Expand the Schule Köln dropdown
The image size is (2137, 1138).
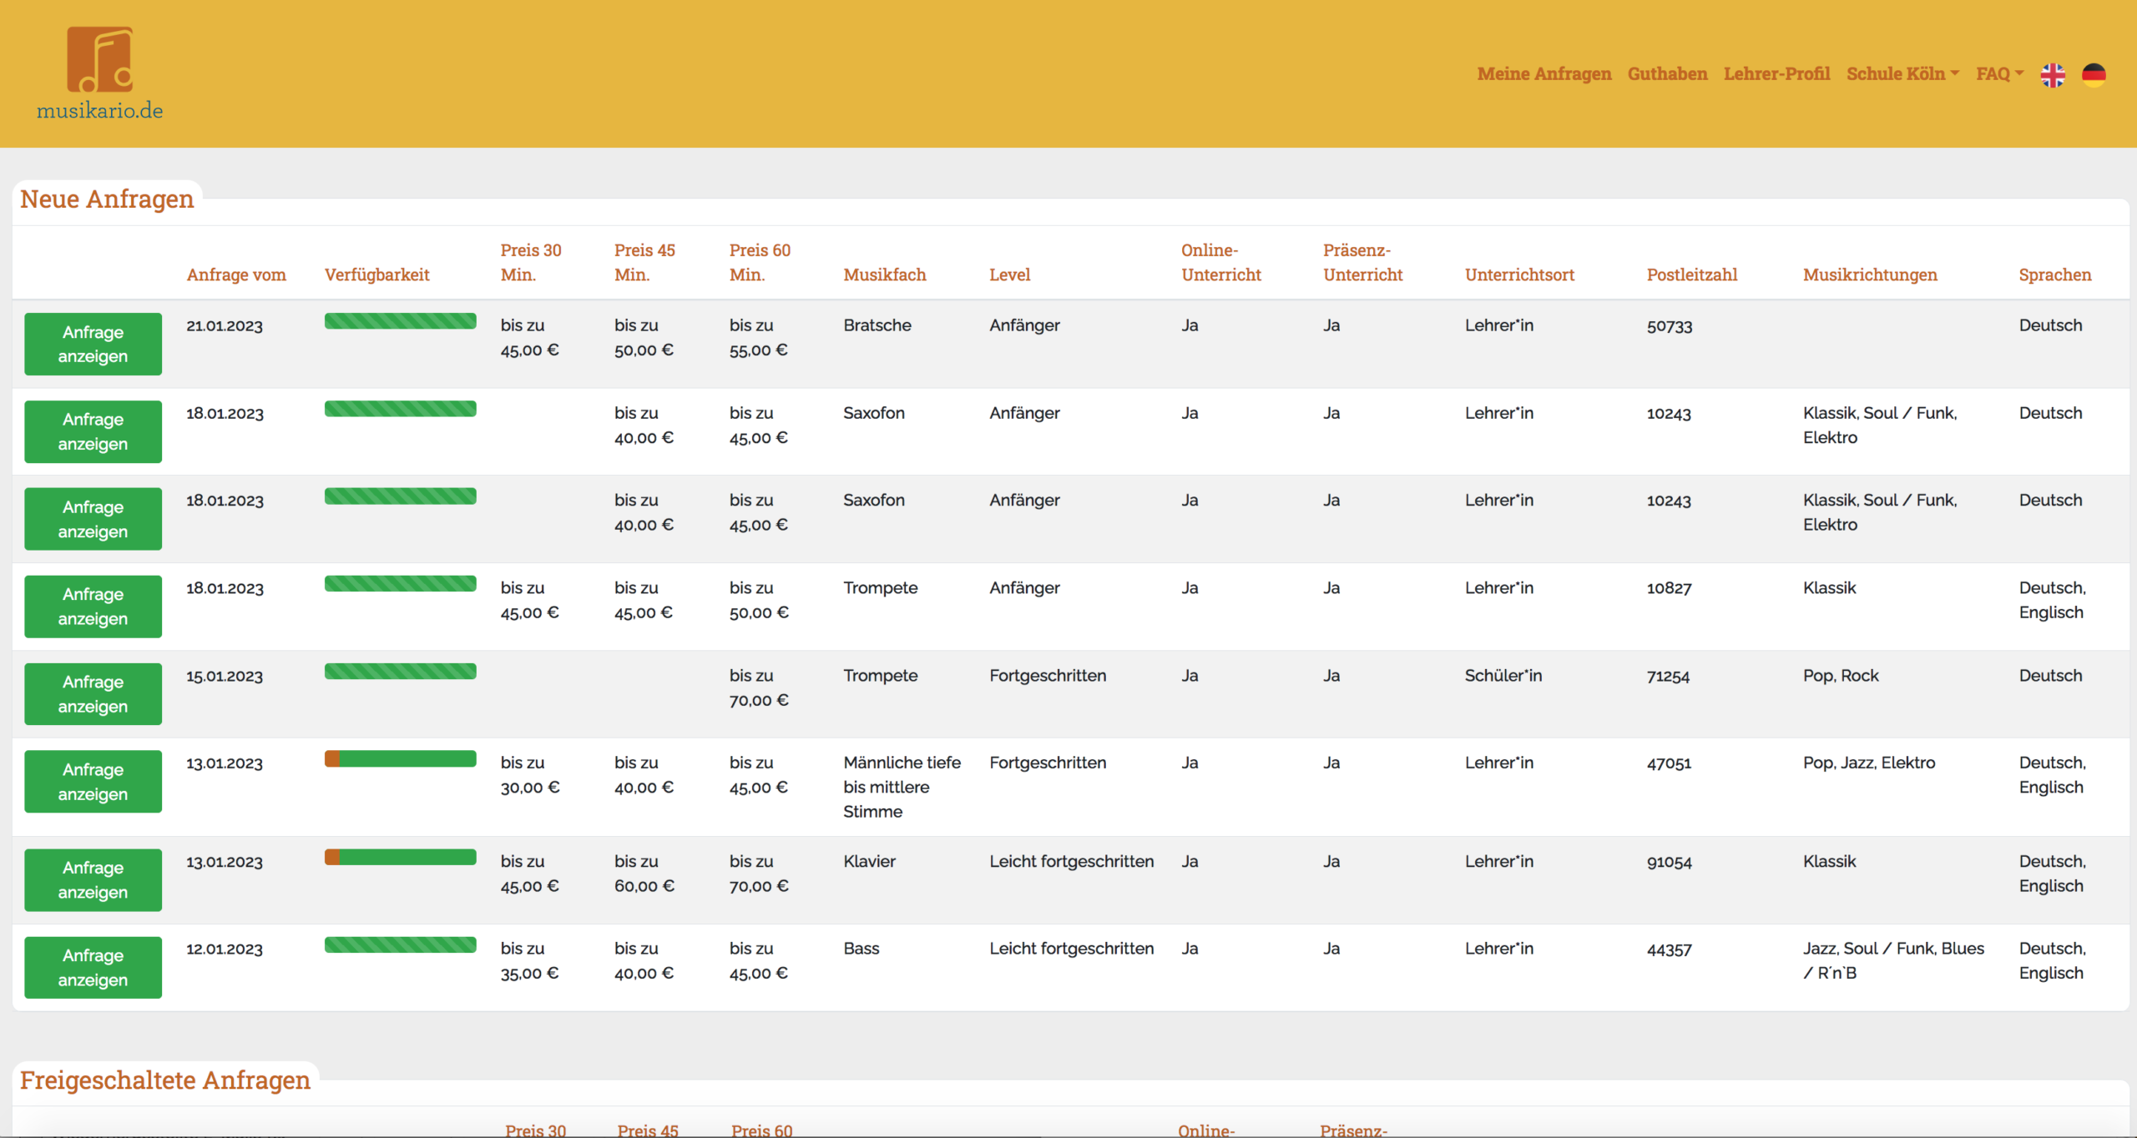pos(1902,73)
